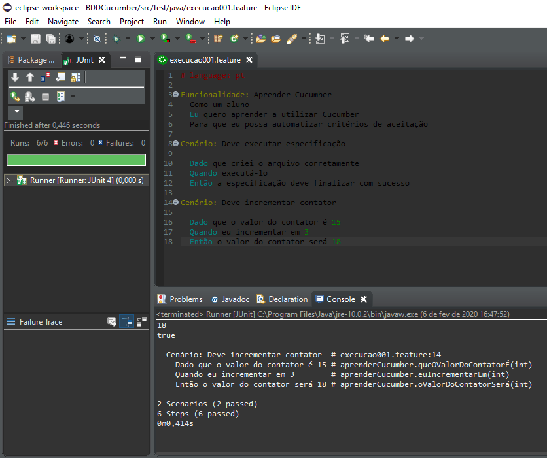Screen dimensions: 547x458
Task: Click the Debug bug icon
Action: tap(116, 39)
